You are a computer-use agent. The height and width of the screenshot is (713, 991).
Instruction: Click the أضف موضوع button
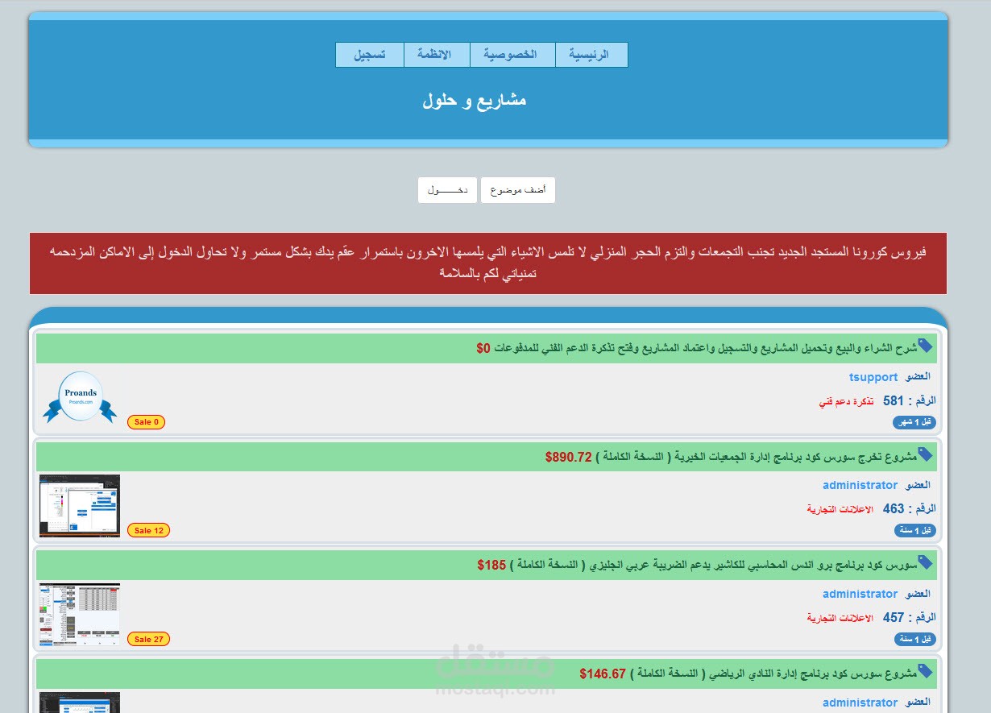tap(518, 190)
